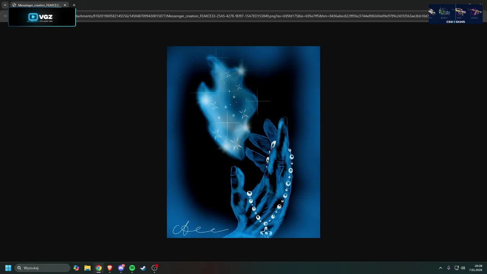Open the round app with red notification dot
The image size is (487, 274).
(154, 268)
